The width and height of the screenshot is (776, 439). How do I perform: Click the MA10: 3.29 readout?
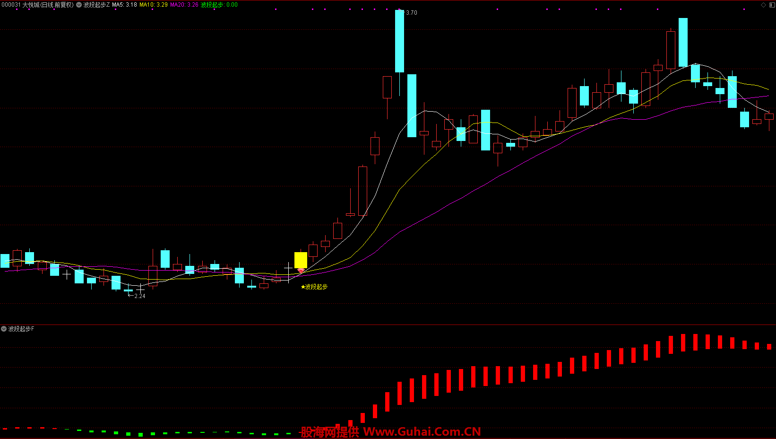[154, 5]
